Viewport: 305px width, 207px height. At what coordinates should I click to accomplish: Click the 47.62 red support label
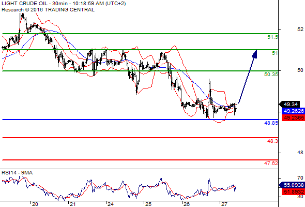pos(271,163)
